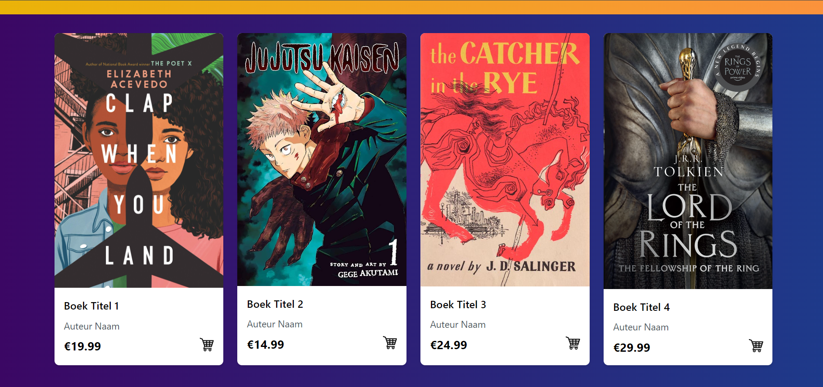Select the €24.99 price text
Viewport: 823px width, 387px height.
pos(449,345)
